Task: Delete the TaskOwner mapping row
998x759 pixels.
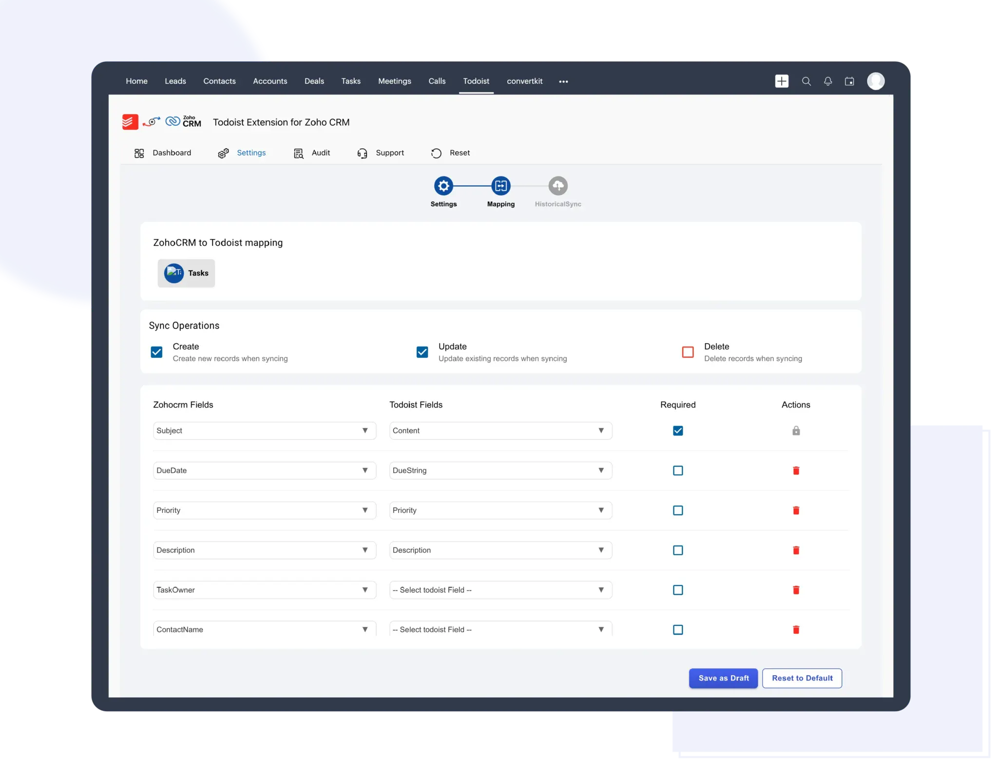Action: pyautogui.click(x=796, y=590)
